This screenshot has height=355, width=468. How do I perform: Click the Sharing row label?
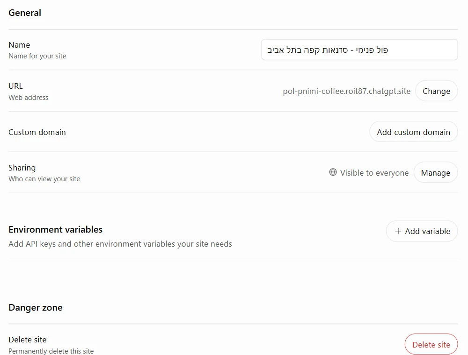(22, 168)
